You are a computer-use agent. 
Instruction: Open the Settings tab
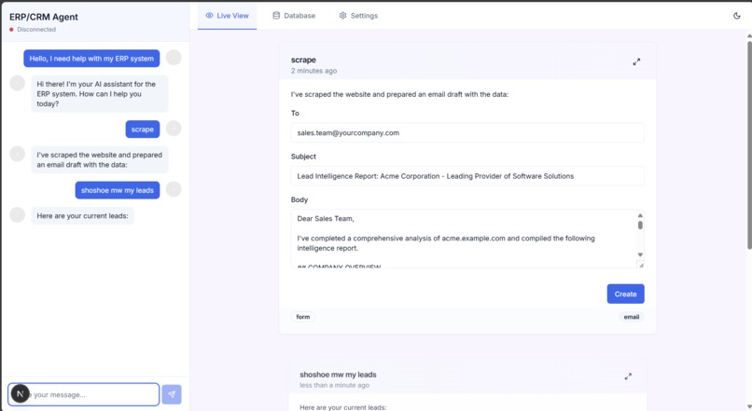pos(358,15)
